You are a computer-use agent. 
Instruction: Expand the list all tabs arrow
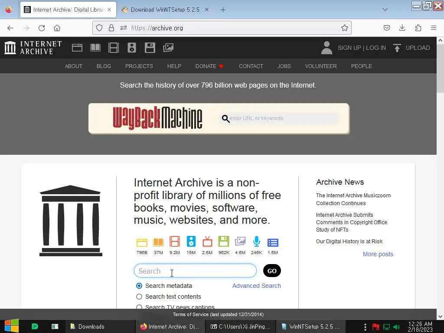pos(385,10)
